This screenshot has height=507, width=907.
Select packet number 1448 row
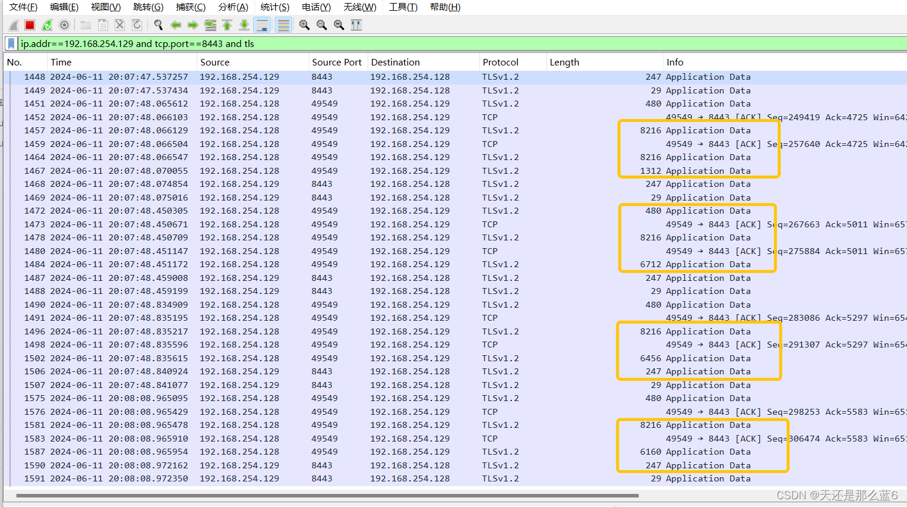[x=455, y=77]
